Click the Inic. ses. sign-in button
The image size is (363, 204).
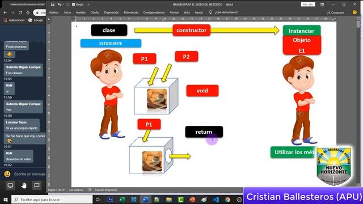click(x=308, y=5)
